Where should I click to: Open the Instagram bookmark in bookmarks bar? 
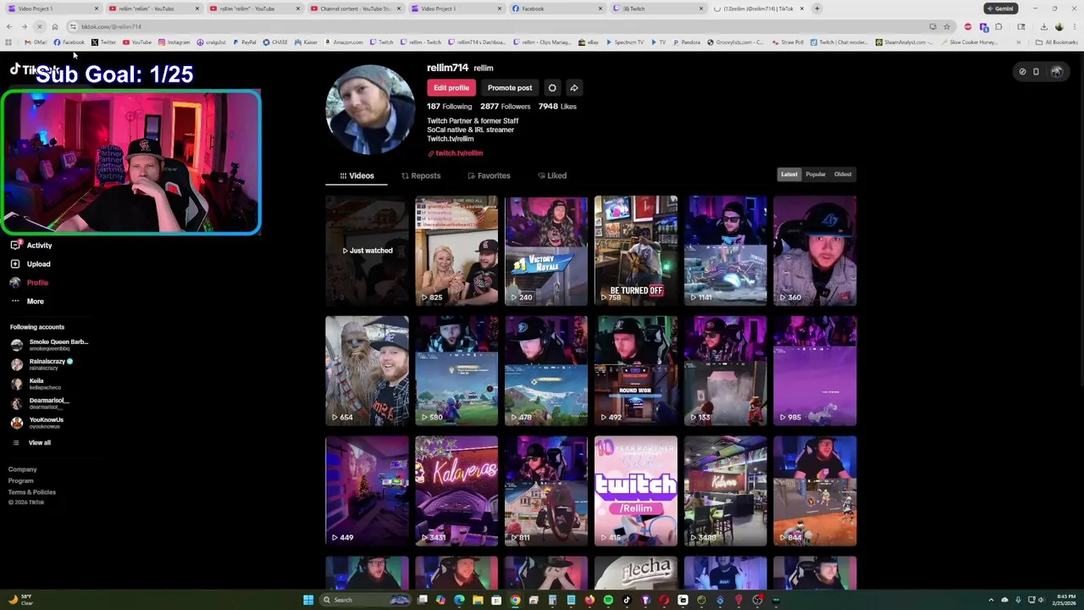tap(174, 42)
